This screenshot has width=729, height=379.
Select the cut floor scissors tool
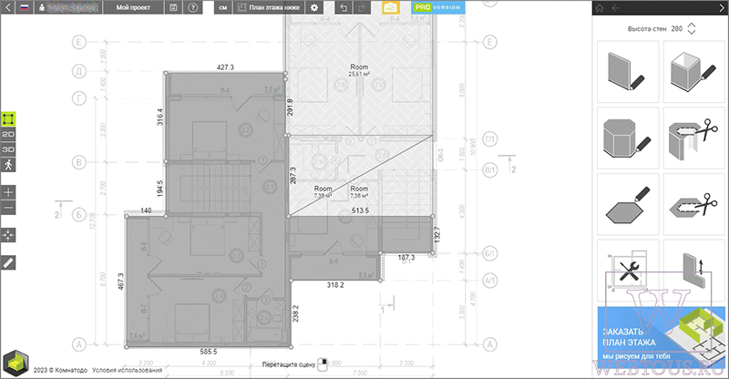click(x=693, y=205)
